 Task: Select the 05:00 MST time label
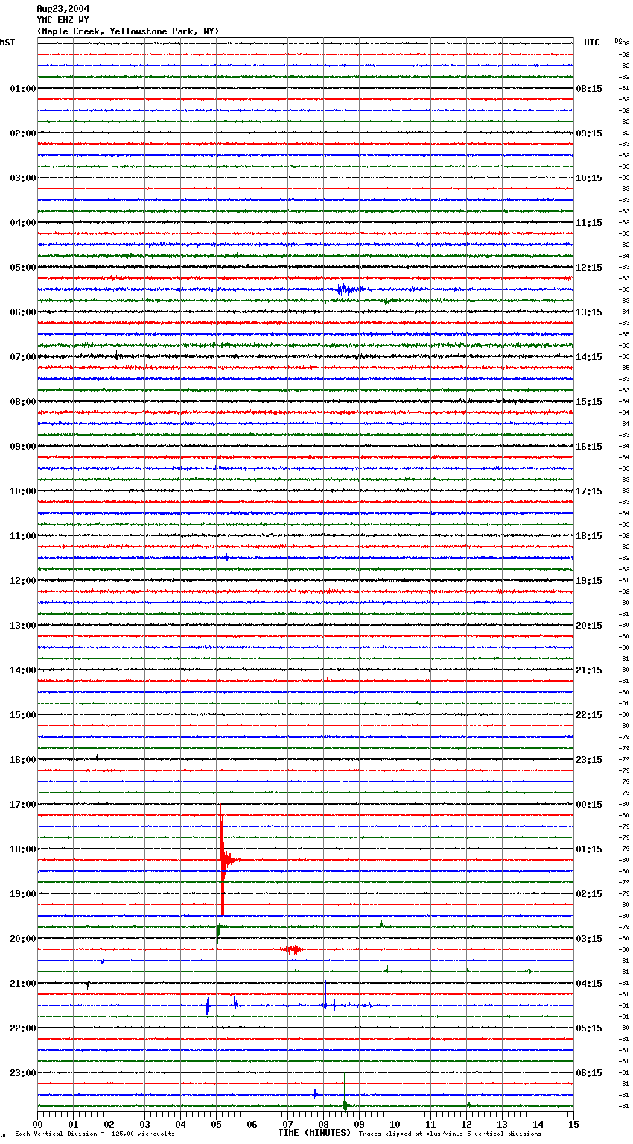[23, 268]
